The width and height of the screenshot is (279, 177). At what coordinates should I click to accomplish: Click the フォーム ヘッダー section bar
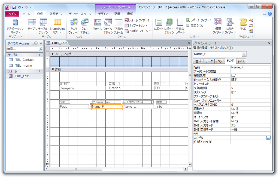119,54
